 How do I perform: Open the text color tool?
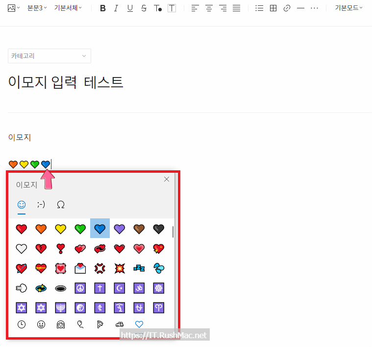pos(157,8)
